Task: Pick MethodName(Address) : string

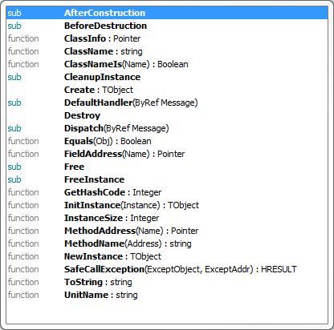Action: coord(167,243)
